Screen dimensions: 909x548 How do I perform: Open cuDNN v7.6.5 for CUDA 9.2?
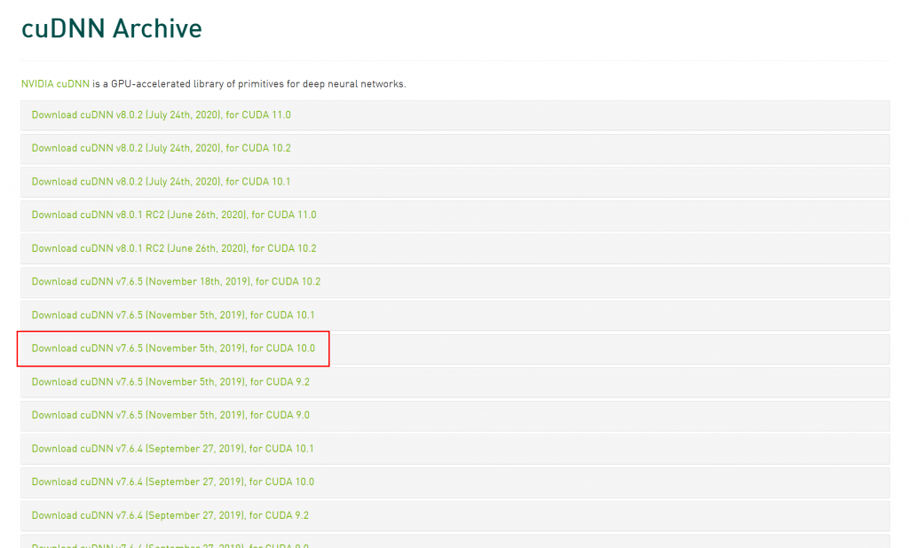(x=170, y=382)
